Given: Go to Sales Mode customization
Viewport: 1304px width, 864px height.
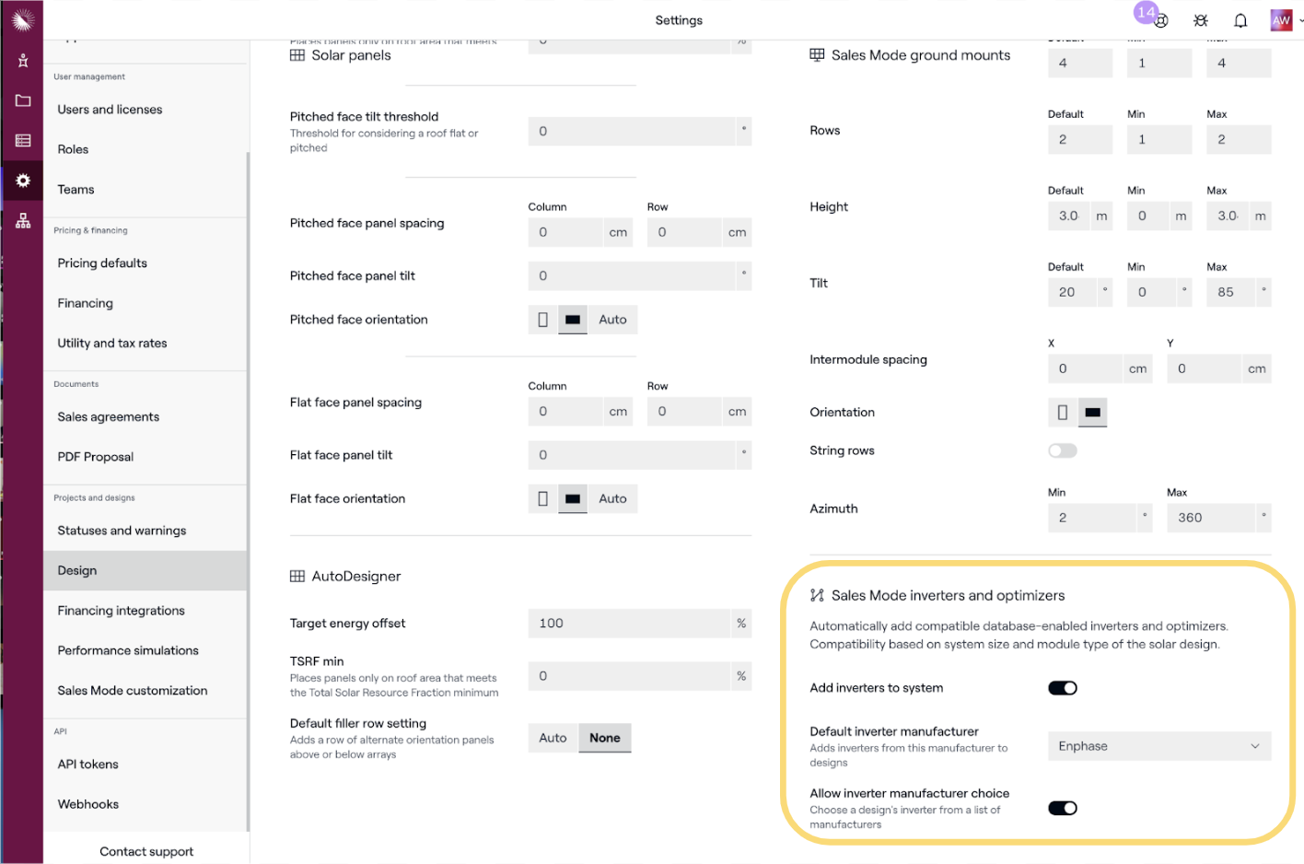Looking at the screenshot, I should [132, 691].
